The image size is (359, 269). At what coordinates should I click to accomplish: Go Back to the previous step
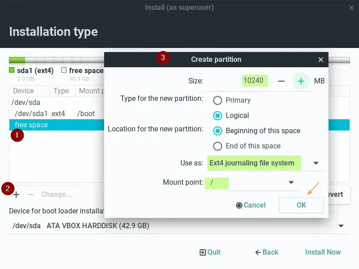[267, 252]
